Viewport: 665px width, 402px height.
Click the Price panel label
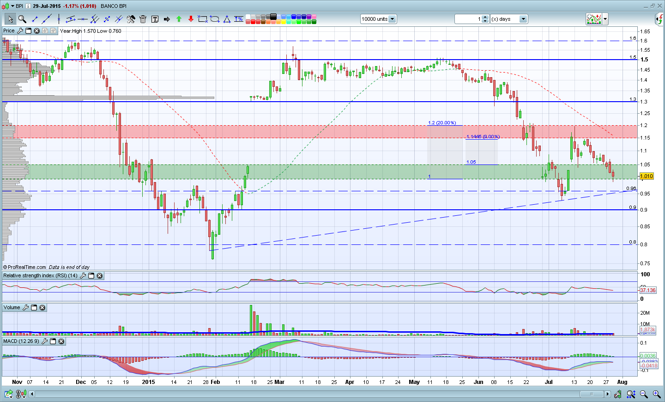pos(9,31)
